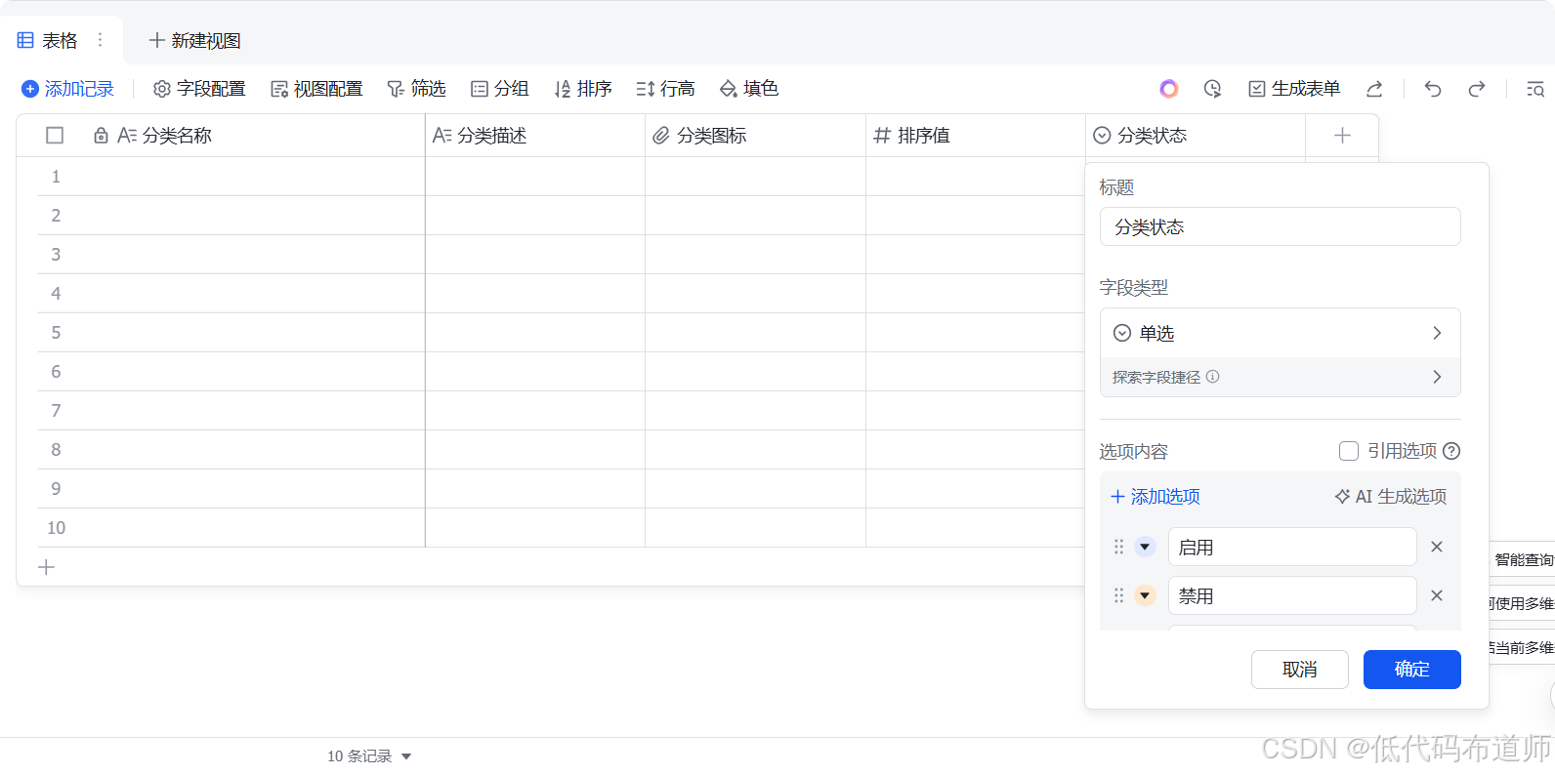Expand 探索字段捷径 shortcuts
The height and width of the screenshot is (775, 1555).
click(x=1280, y=377)
